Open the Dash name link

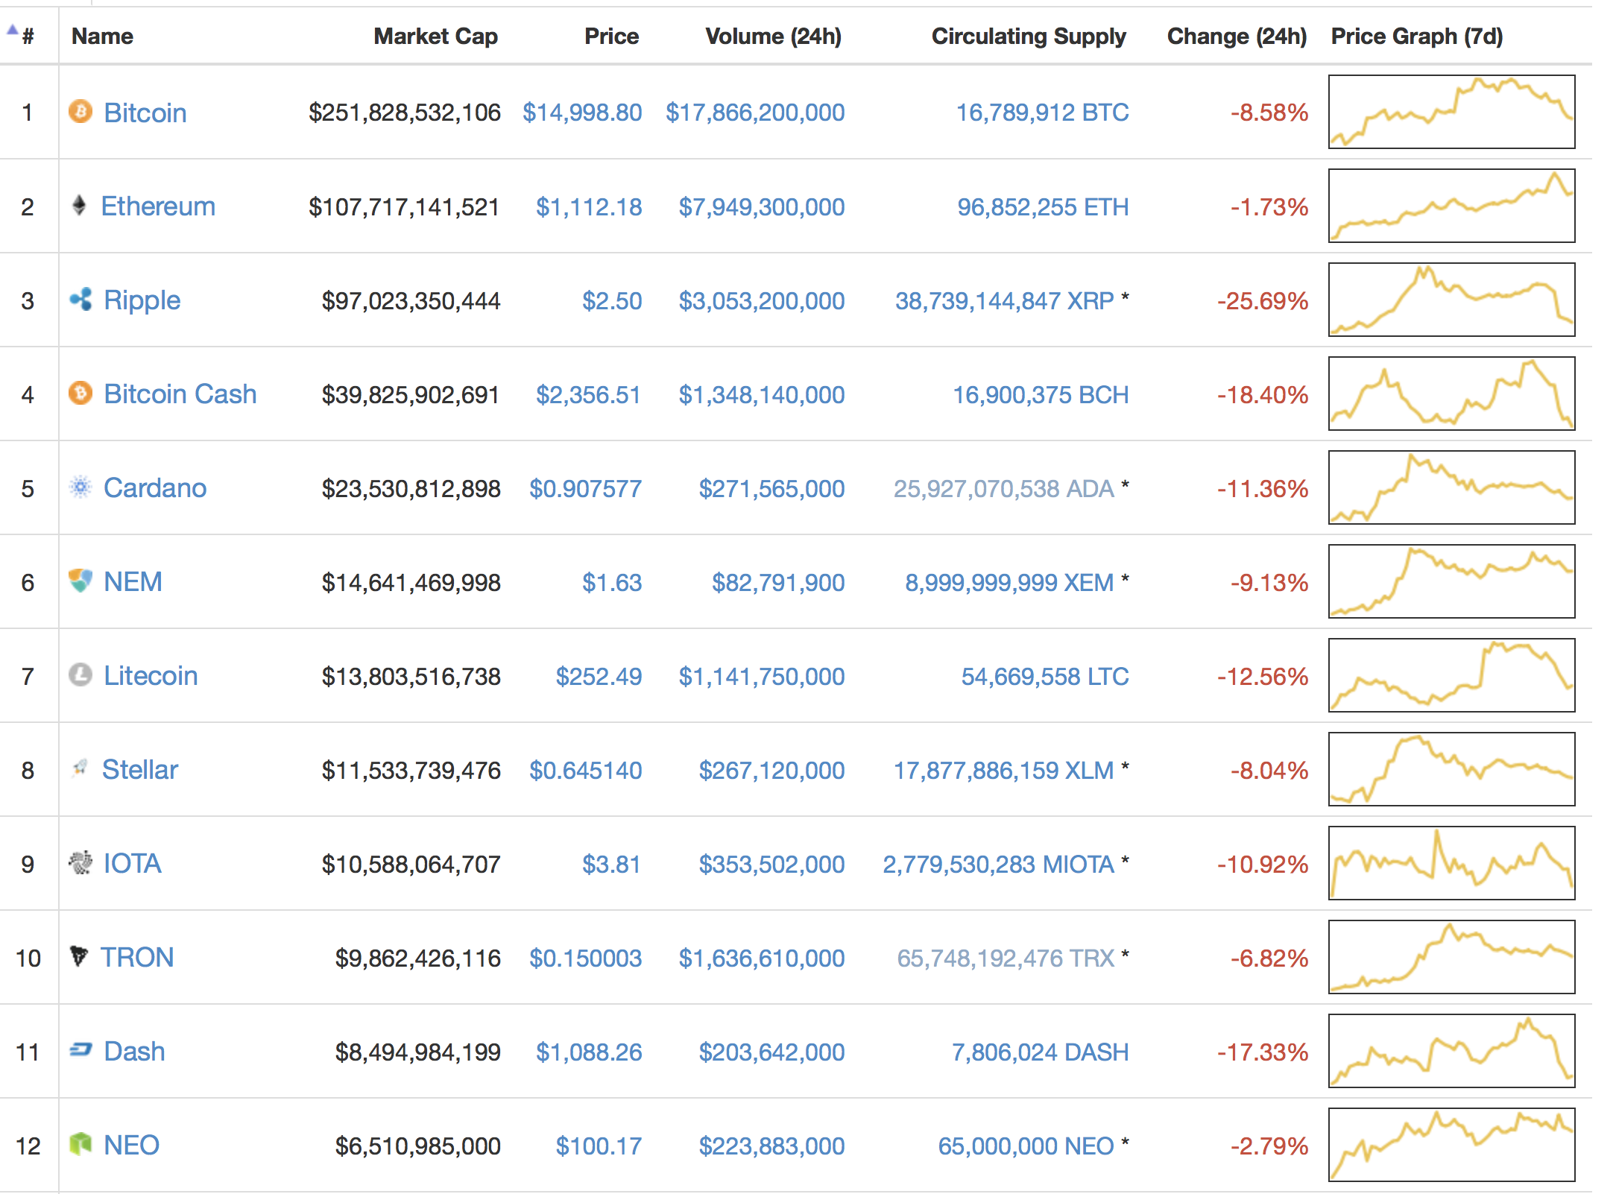click(134, 1052)
